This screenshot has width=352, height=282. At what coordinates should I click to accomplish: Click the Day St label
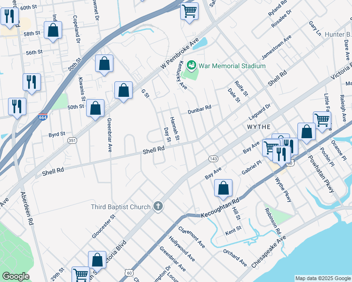click(167, 134)
